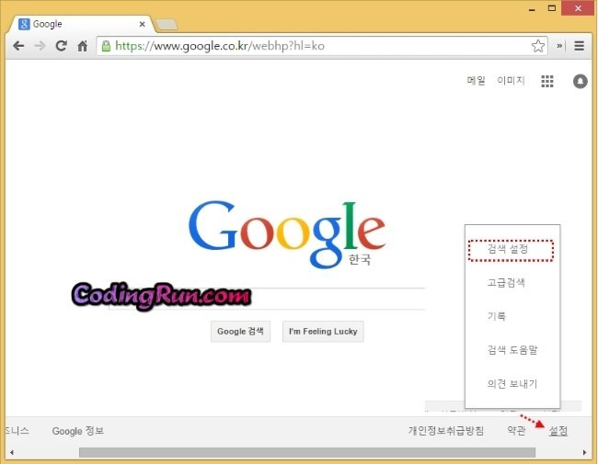This screenshot has height=464, width=598.
Task: Reload the page with the refresh icon
Action: (x=61, y=46)
